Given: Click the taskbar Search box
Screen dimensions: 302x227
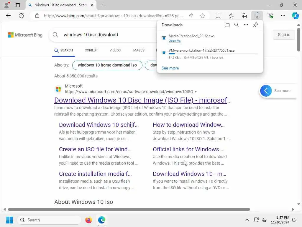Looking at the screenshot, I should click(x=49, y=220).
